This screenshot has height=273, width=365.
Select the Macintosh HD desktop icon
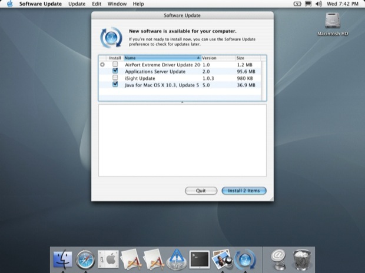333,24
